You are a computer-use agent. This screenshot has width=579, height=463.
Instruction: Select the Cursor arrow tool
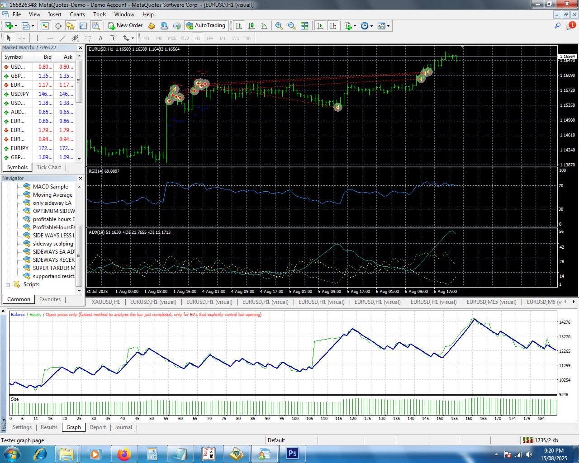point(9,38)
